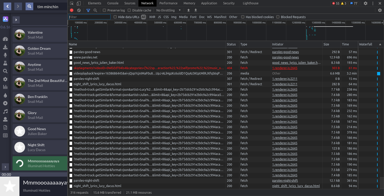
Task: Enable the Preserve log checkbox
Action: pyautogui.click(x=104, y=10)
